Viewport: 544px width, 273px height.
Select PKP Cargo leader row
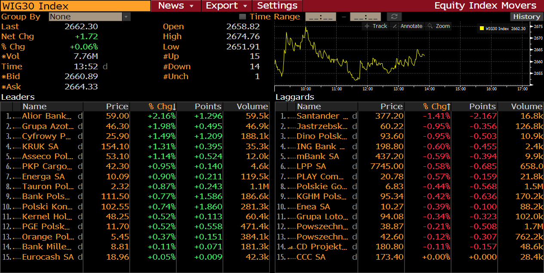pos(135,166)
